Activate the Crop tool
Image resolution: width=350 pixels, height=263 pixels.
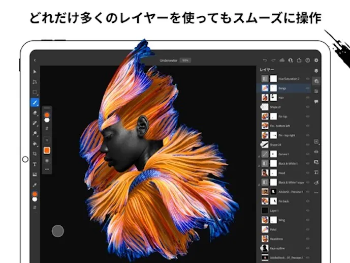coord(35,154)
